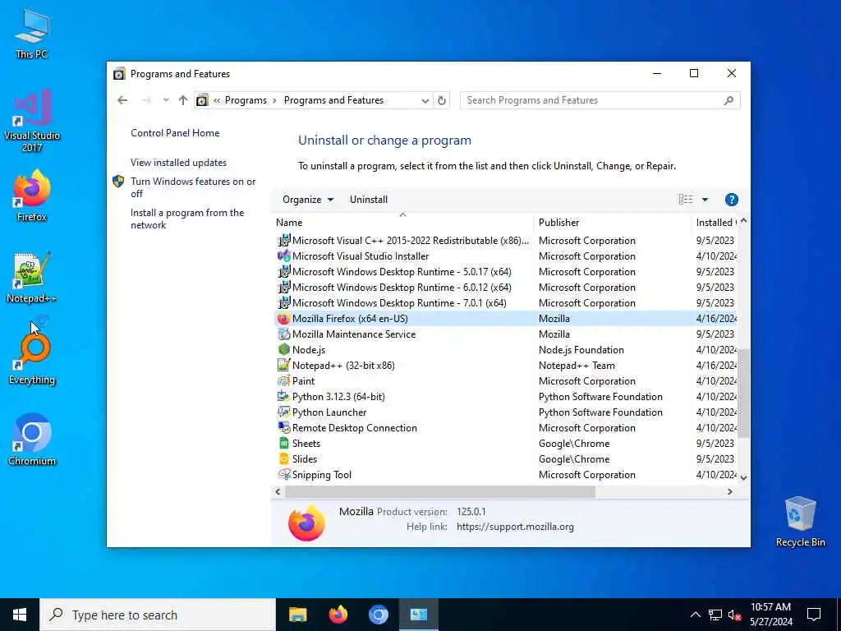Click Programs in the address breadcrumb
This screenshot has height=631, width=841.
pos(246,100)
